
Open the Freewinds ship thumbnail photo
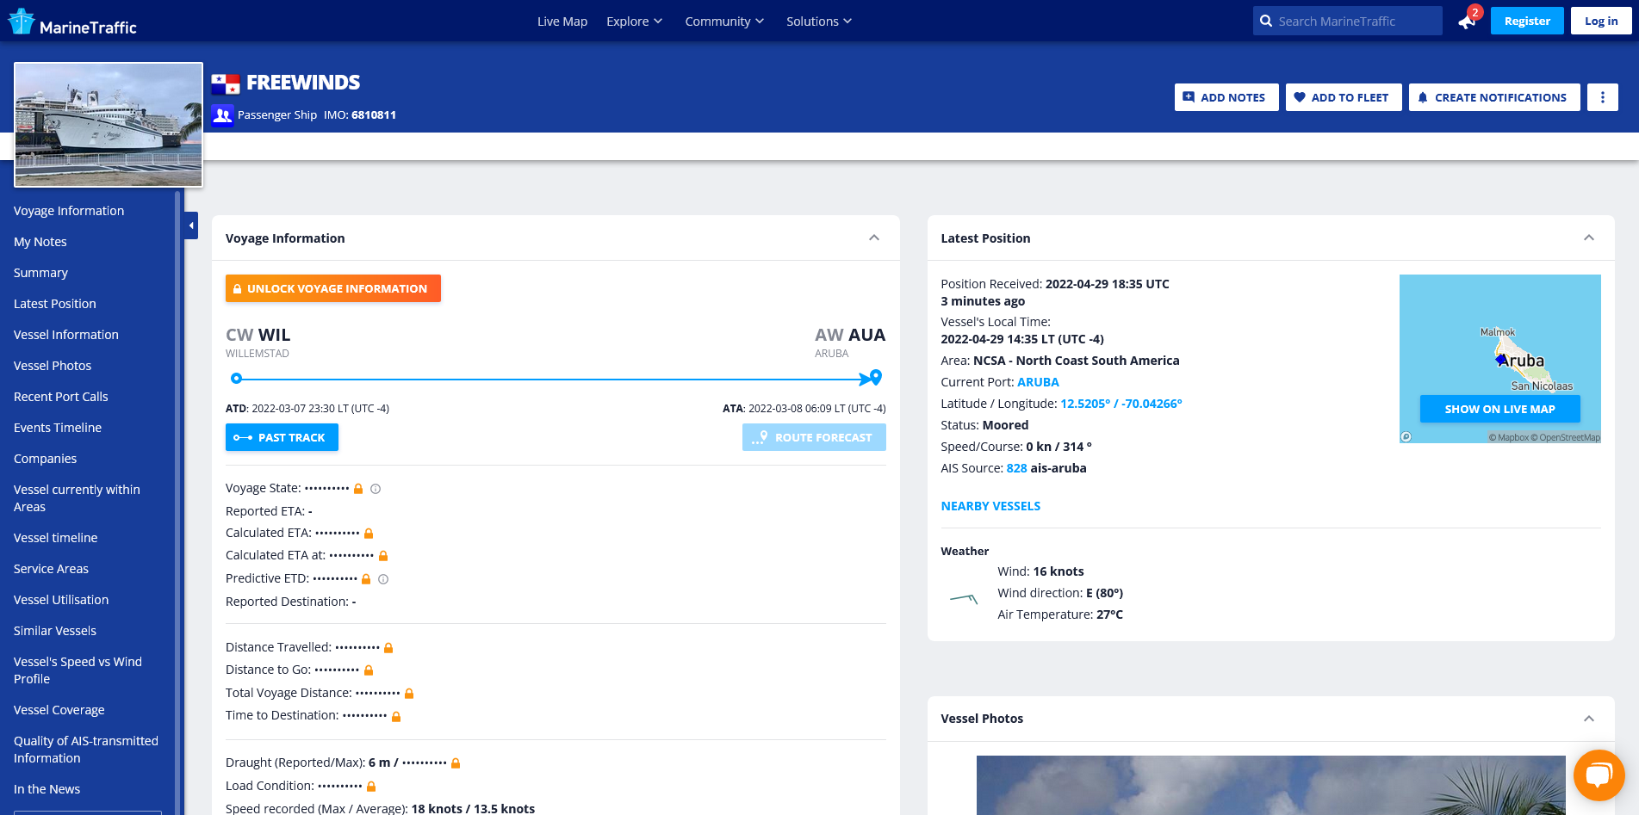(x=109, y=125)
